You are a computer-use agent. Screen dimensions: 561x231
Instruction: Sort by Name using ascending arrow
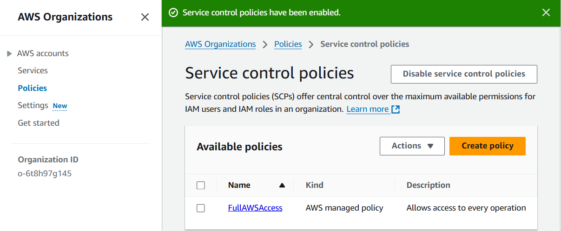coord(282,185)
